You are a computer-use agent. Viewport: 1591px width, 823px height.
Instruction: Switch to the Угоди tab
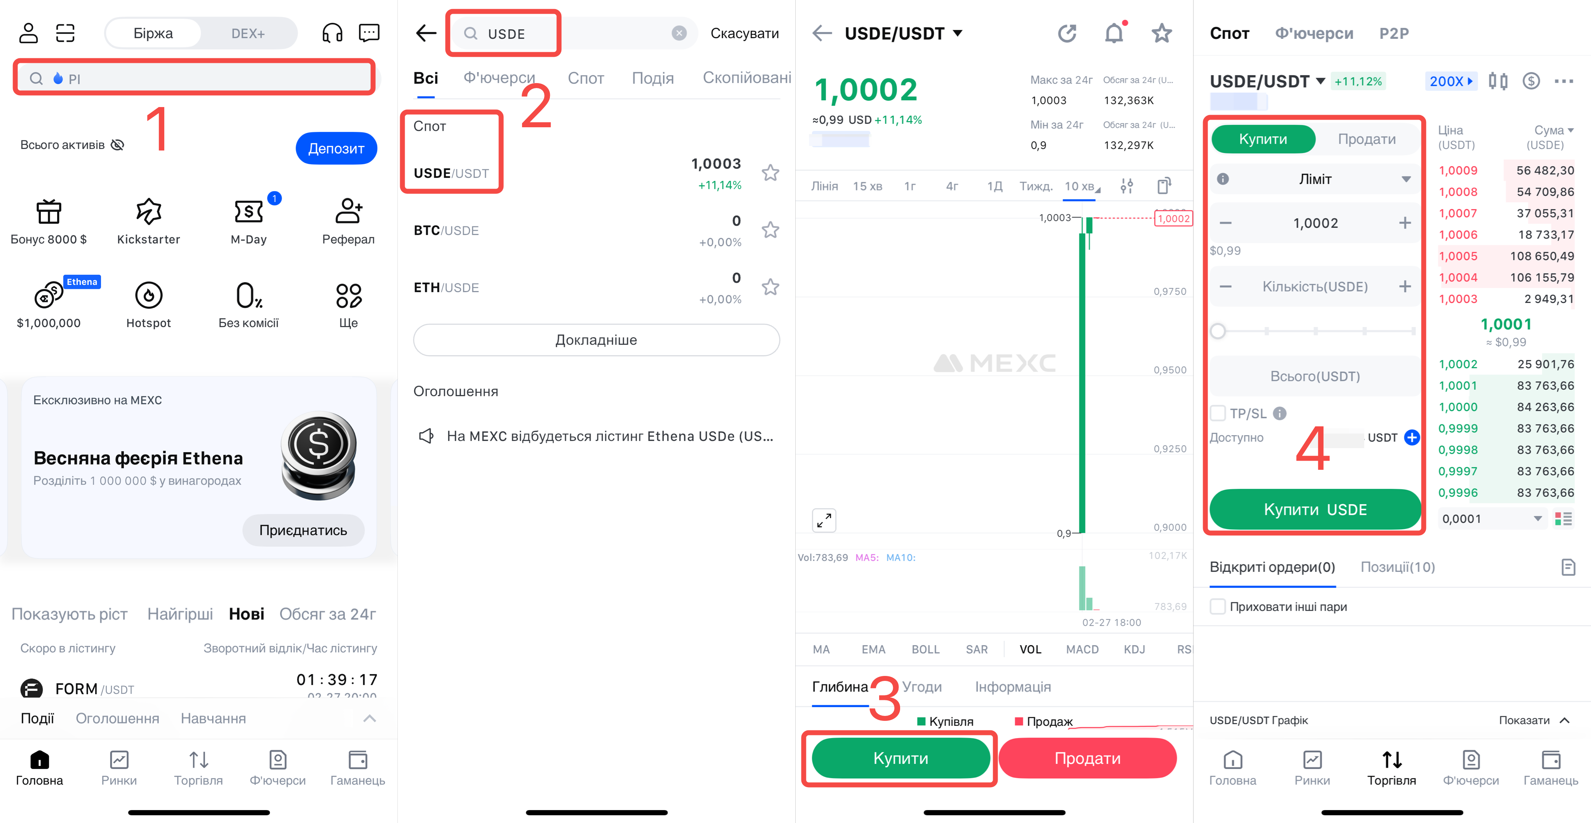(921, 687)
